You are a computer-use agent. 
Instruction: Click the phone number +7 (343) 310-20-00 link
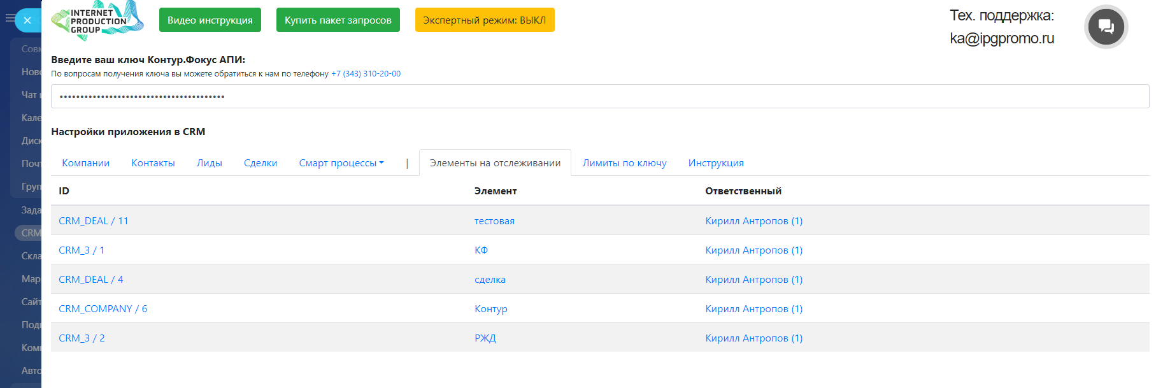(x=366, y=74)
